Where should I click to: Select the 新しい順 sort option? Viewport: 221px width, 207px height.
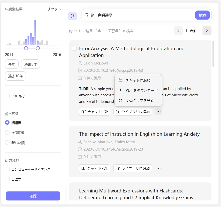pyautogui.click(x=7, y=143)
